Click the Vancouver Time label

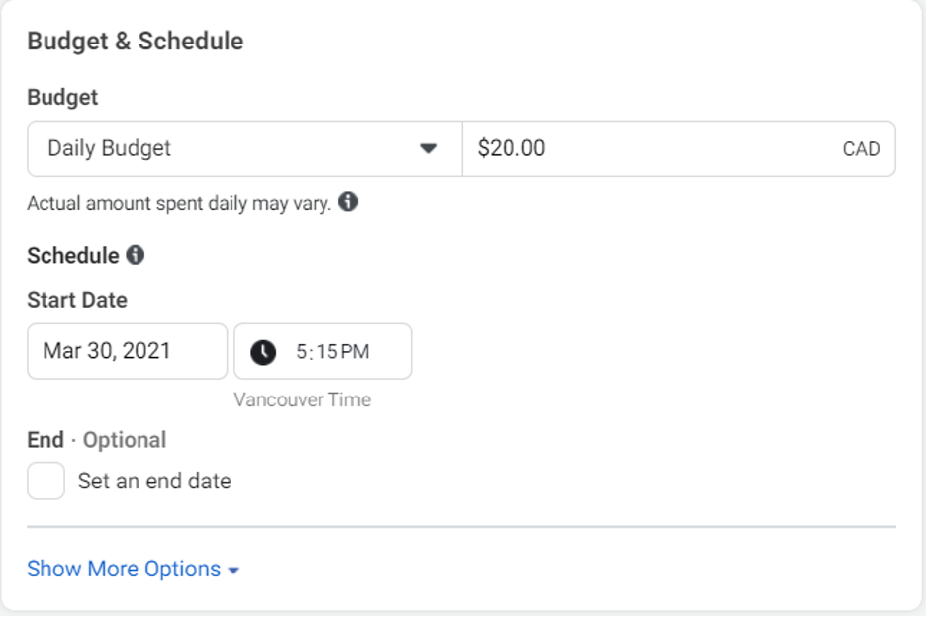pos(303,399)
